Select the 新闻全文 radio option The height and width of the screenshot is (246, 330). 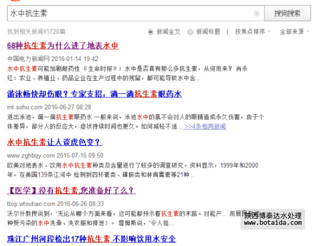[150, 32]
